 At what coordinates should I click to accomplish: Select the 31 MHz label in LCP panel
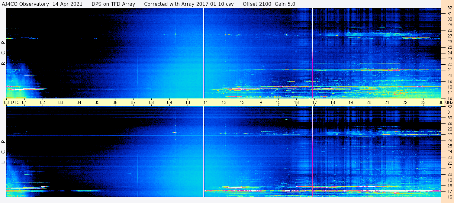pyautogui.click(x=449, y=112)
